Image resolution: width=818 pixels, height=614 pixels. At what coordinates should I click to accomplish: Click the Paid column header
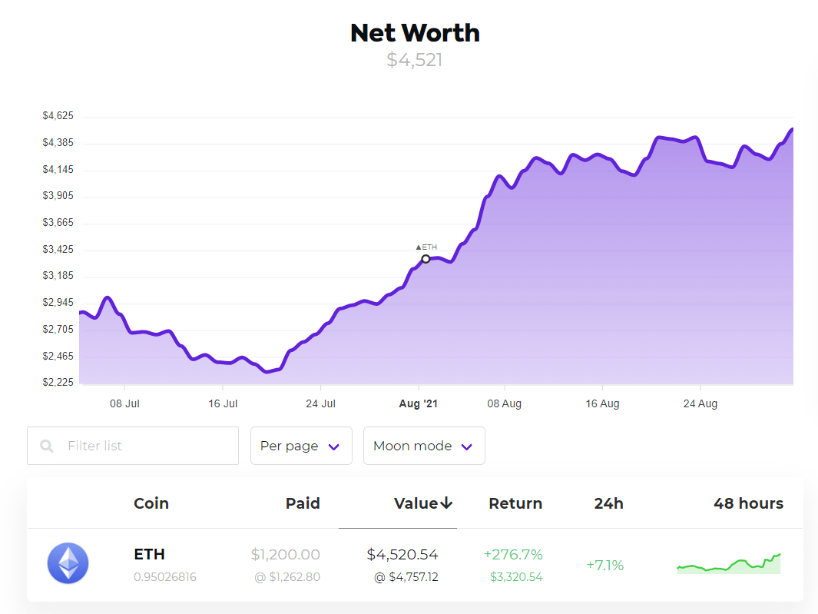(x=303, y=503)
